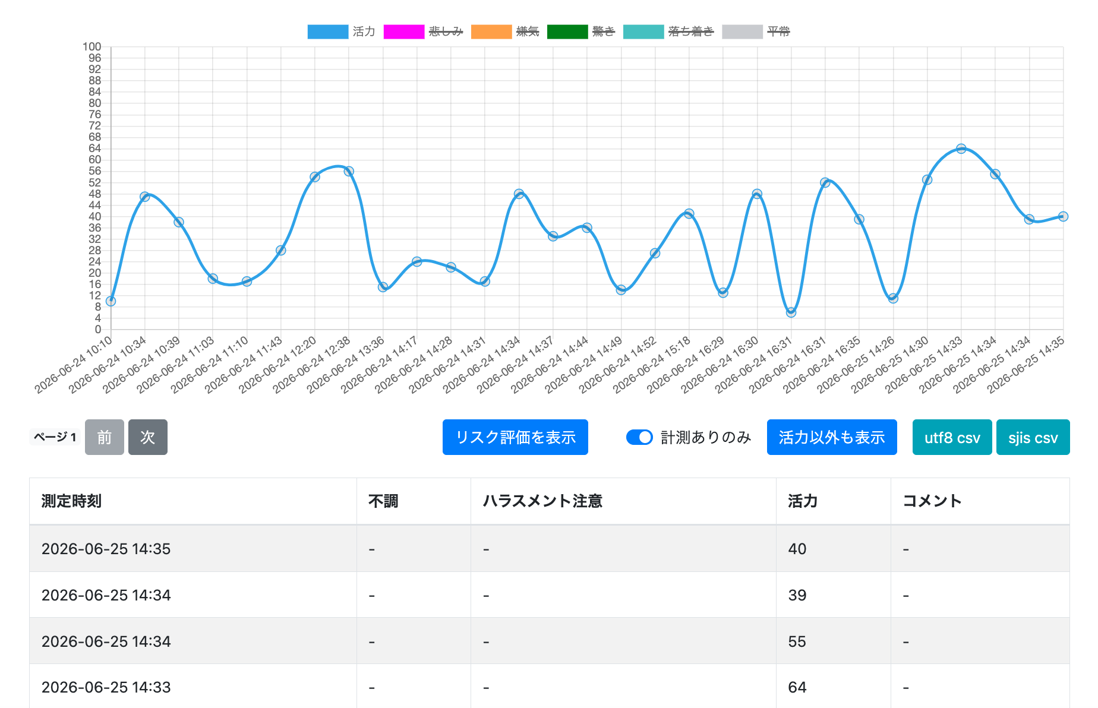Click the blue 活力 color swatch
Viewport: 1098px width, 708px height.
pos(328,31)
